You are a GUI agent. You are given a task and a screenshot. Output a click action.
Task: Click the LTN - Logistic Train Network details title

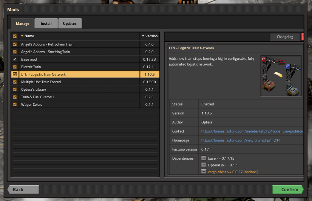tap(192, 48)
